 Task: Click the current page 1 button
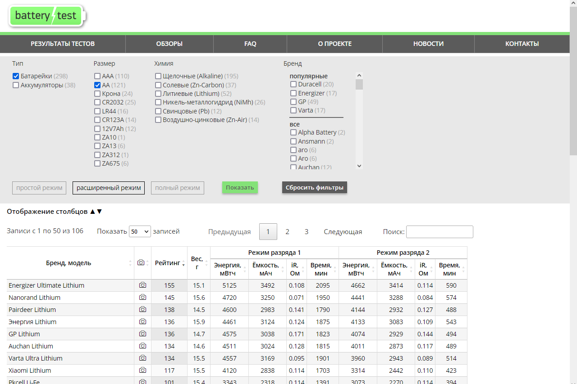pos(268,232)
